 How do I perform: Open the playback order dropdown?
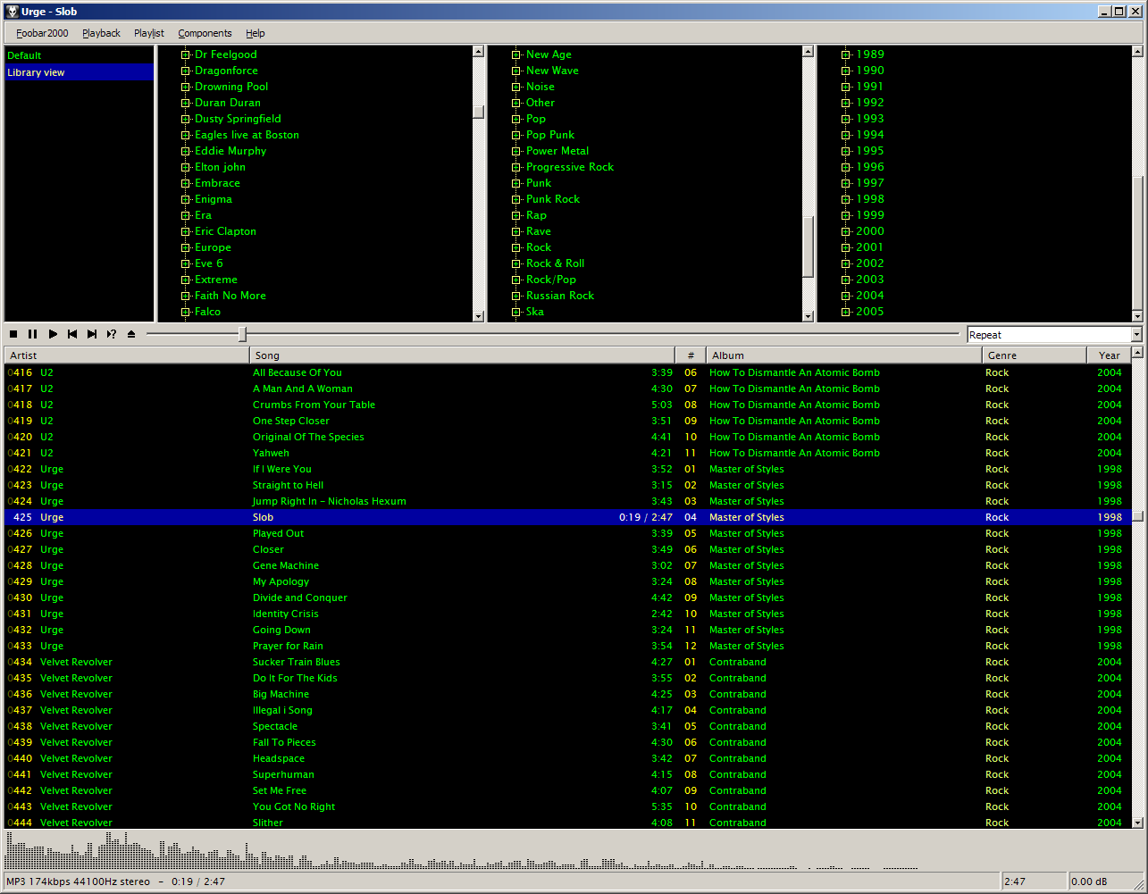pyautogui.click(x=1135, y=335)
